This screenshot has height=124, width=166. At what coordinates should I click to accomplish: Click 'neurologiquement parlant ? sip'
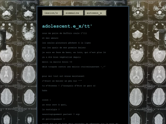pyautogui.click(x=61, y=114)
